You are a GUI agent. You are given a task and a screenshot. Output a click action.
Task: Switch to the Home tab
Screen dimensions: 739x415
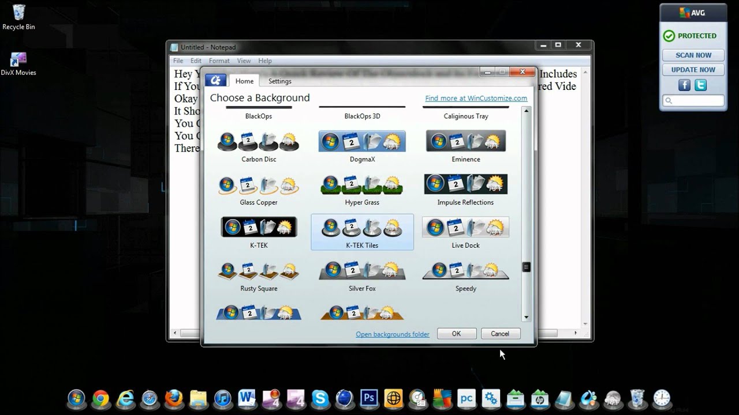coord(244,81)
